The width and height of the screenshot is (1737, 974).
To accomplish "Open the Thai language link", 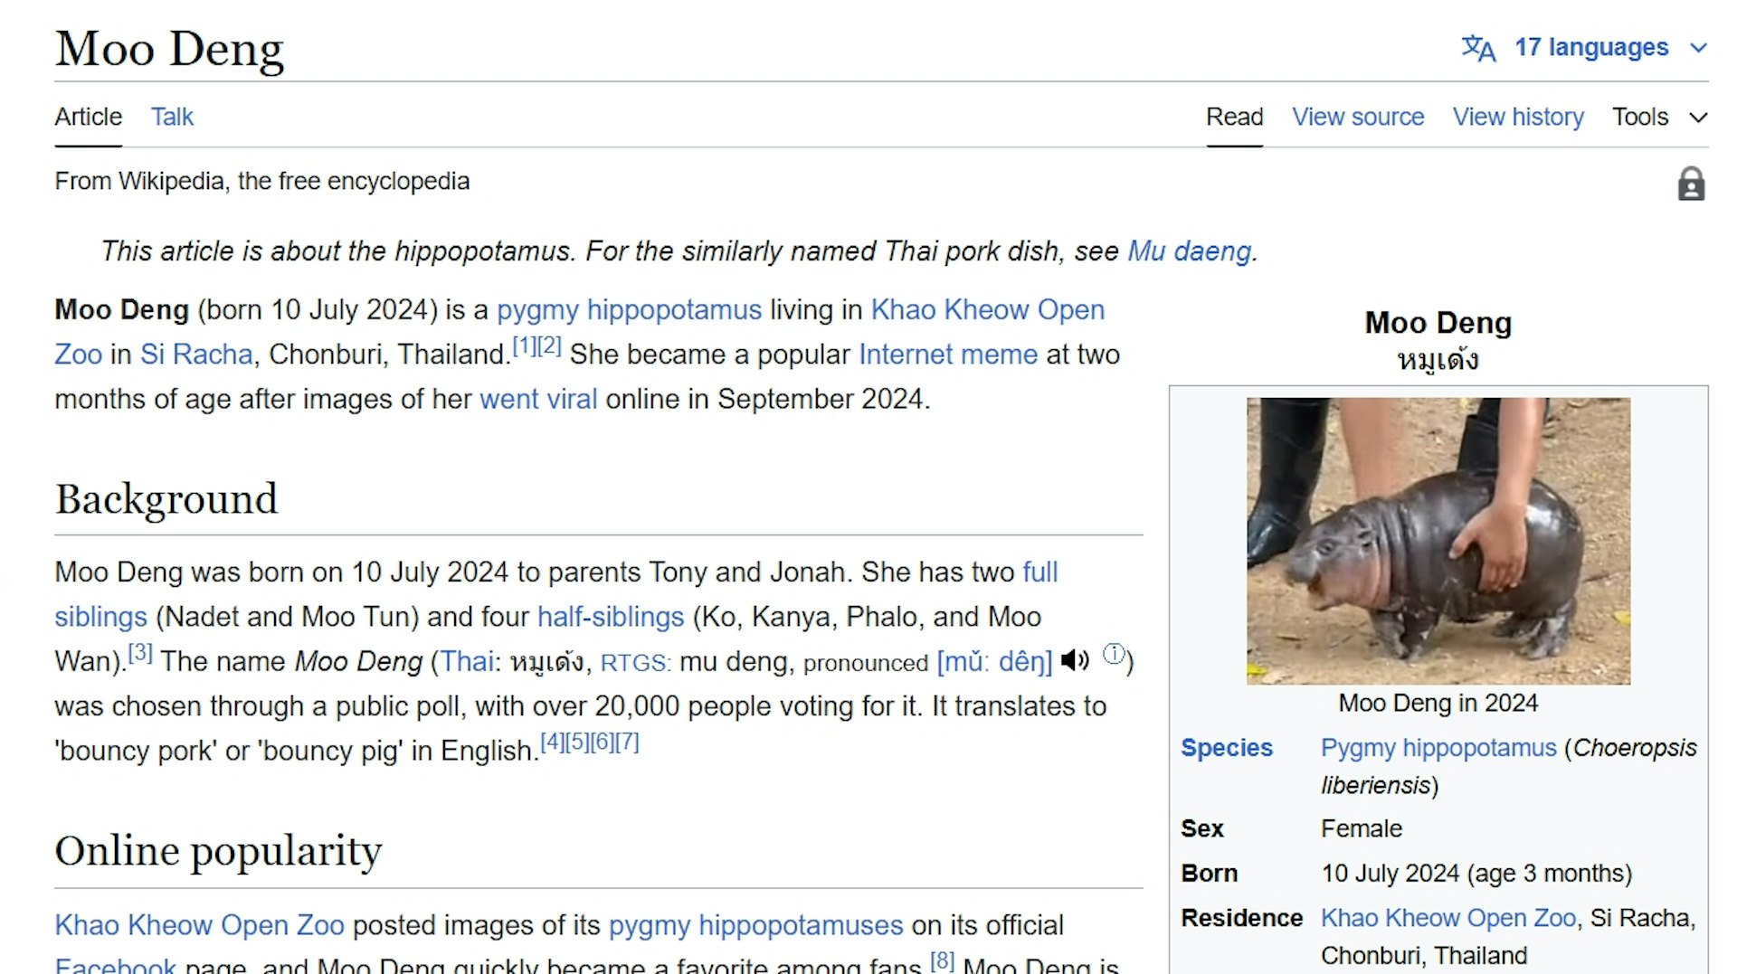I will [x=467, y=661].
